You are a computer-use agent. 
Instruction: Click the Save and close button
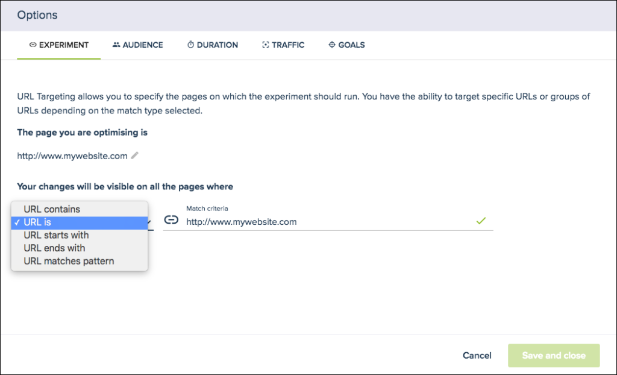pos(553,356)
